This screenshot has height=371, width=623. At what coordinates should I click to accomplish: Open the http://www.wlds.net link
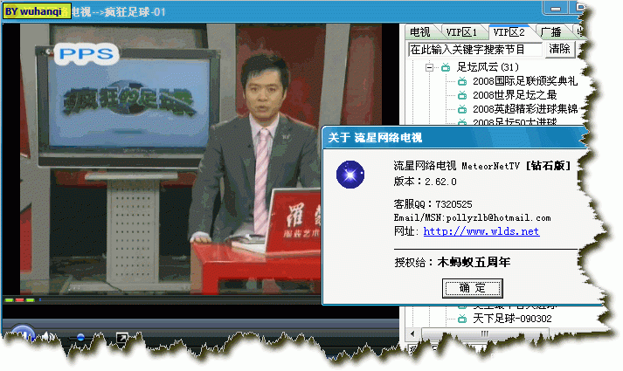(481, 231)
